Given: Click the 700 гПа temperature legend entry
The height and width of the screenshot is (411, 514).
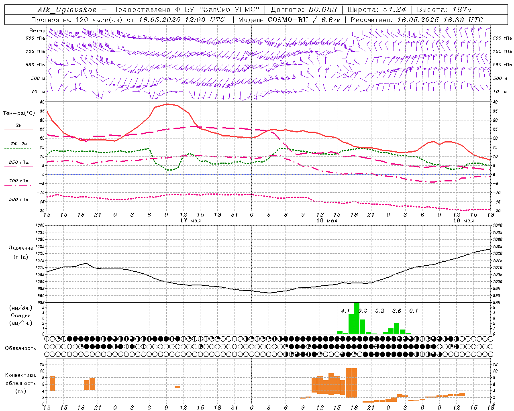Looking at the screenshot, I should [19, 181].
